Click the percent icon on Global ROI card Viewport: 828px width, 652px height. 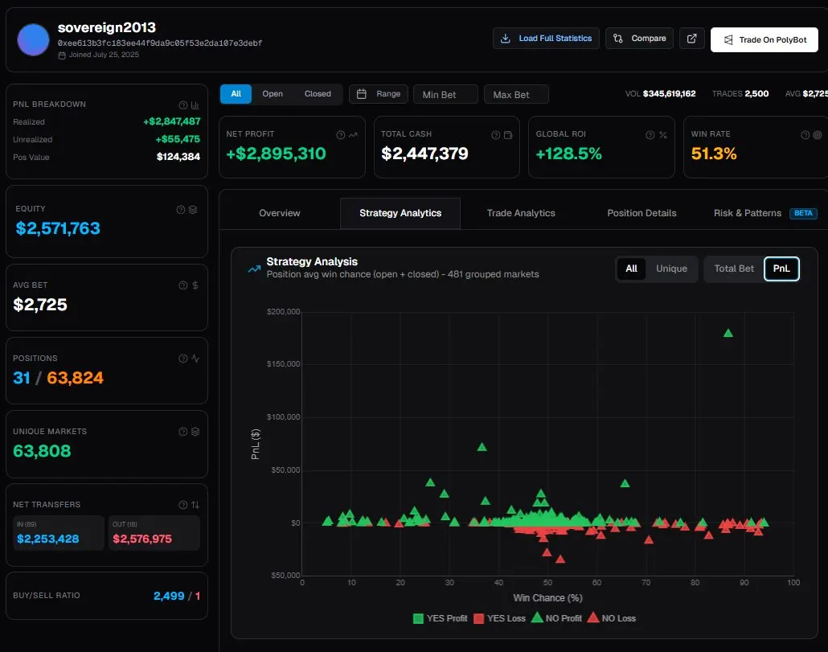click(x=663, y=135)
